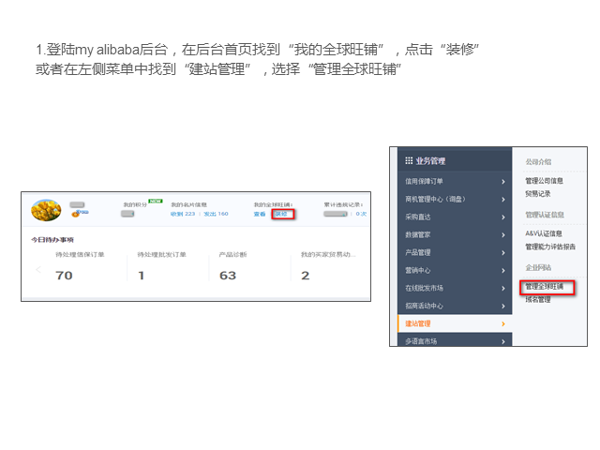Open the 收到 223 business card link
This screenshot has width=600, height=450.
[183, 214]
